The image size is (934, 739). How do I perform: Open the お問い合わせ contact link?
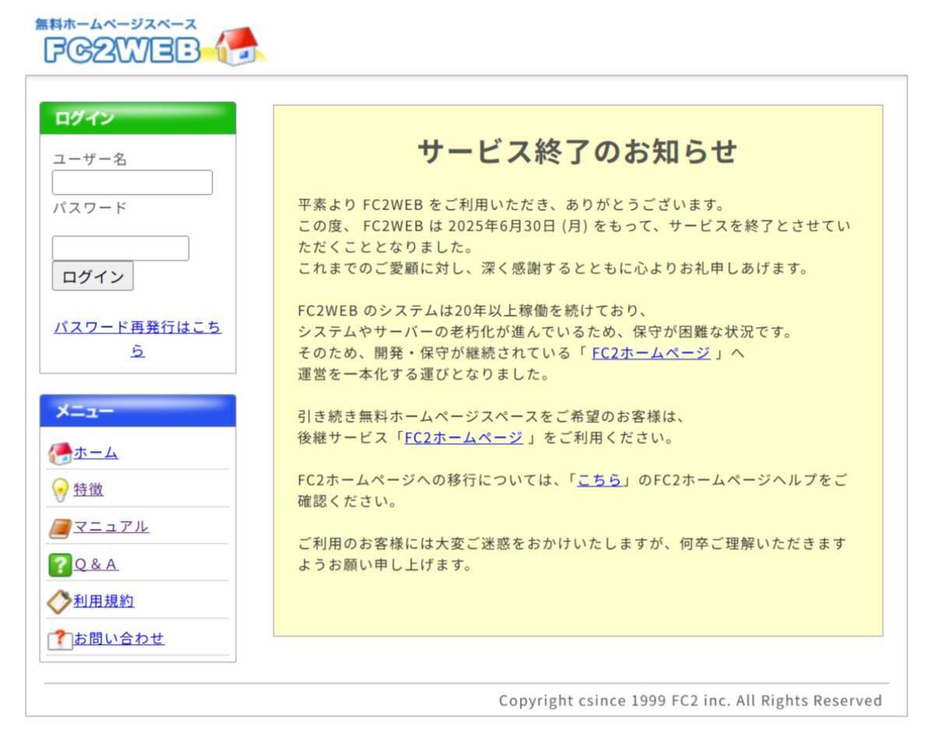pyautogui.click(x=118, y=639)
